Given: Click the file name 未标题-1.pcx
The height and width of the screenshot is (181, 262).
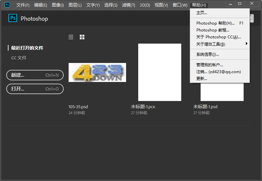Looking at the screenshot, I should pyautogui.click(x=143, y=107).
